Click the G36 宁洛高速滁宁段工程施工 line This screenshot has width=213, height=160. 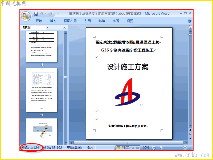127,50
